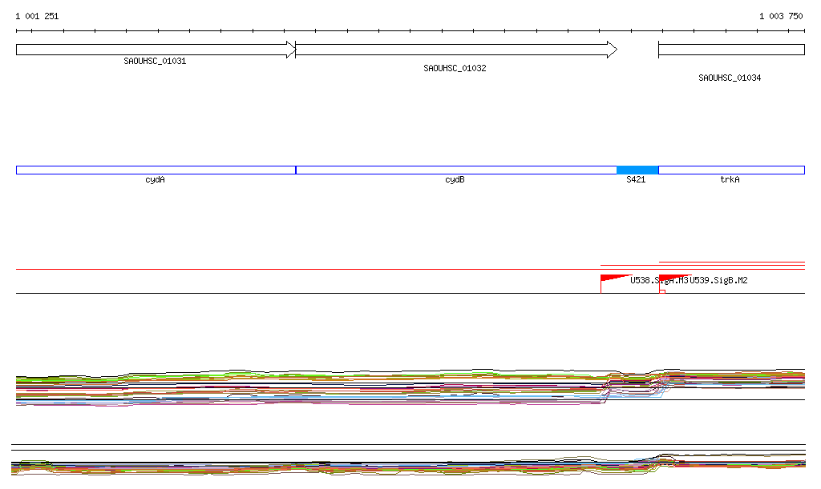Click the SAOUHSC_01034 gene box

(x=730, y=50)
